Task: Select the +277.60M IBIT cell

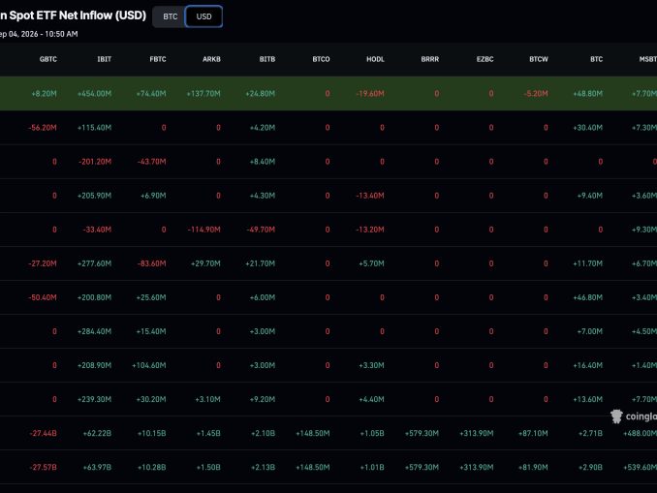Action: tap(94, 263)
